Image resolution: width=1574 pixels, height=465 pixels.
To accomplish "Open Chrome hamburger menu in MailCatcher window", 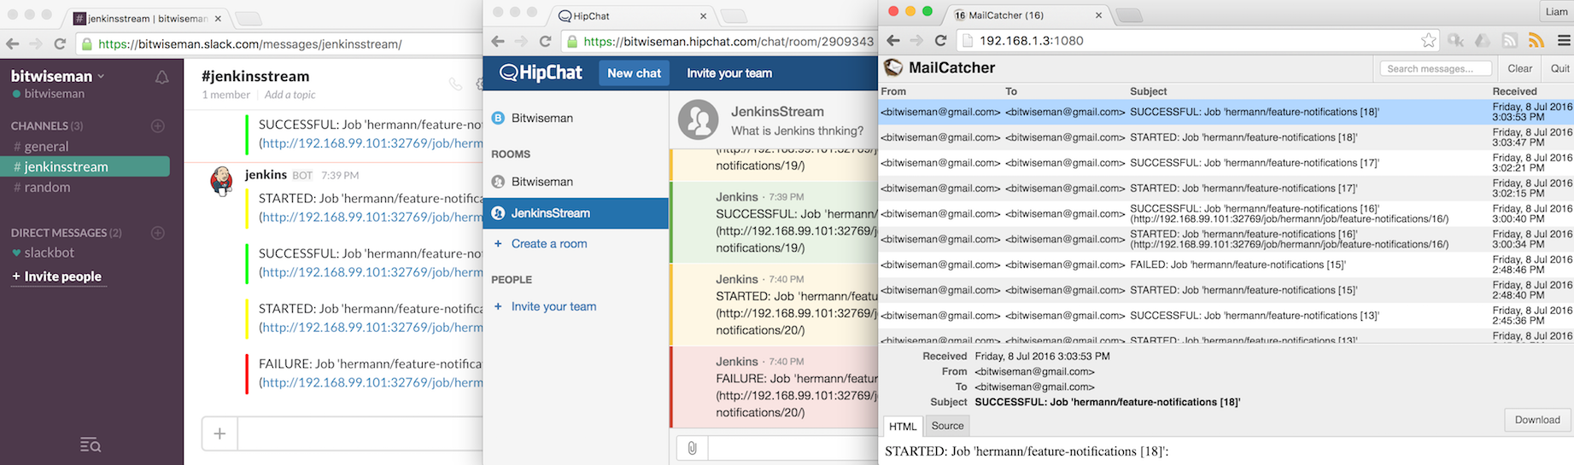I will click(1564, 41).
